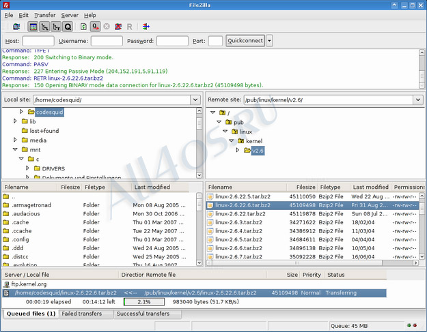Collapse the pub folder in remote tree
The height and width of the screenshot is (332, 427).
pyautogui.click(x=219, y=122)
